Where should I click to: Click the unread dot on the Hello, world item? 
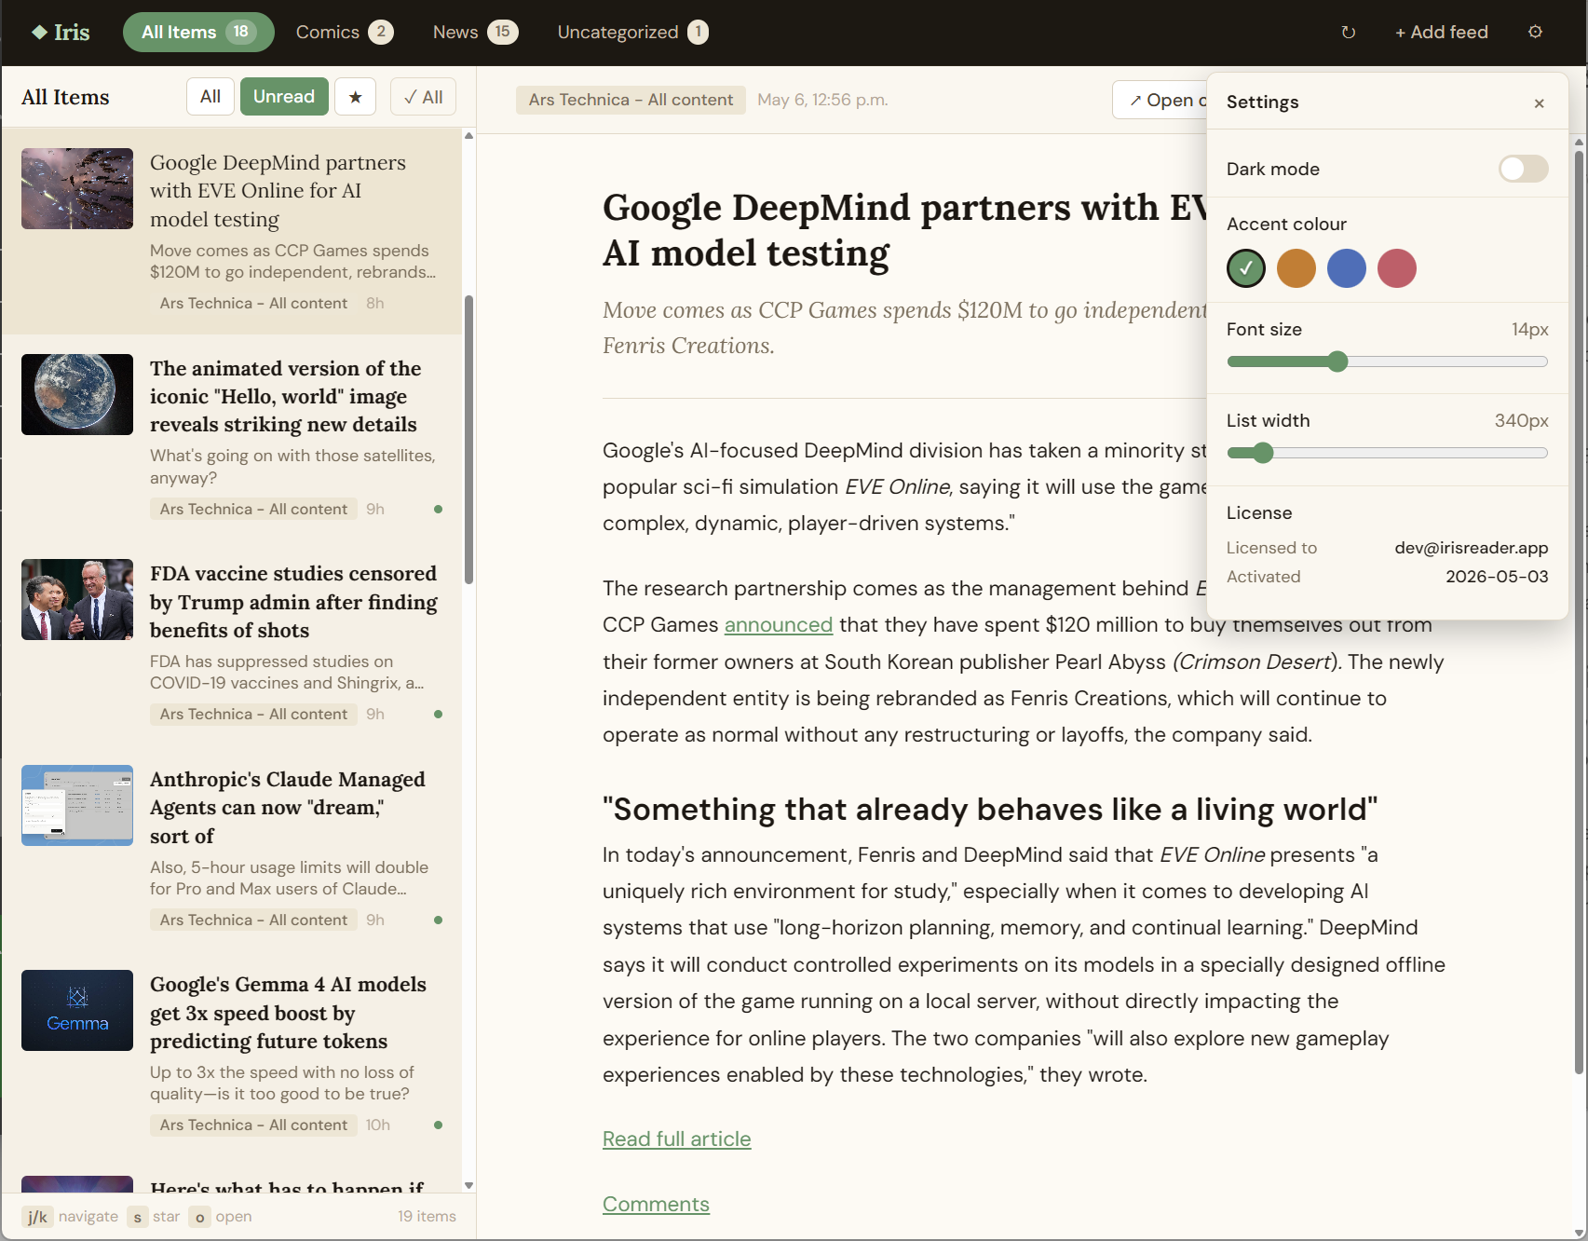(x=438, y=509)
